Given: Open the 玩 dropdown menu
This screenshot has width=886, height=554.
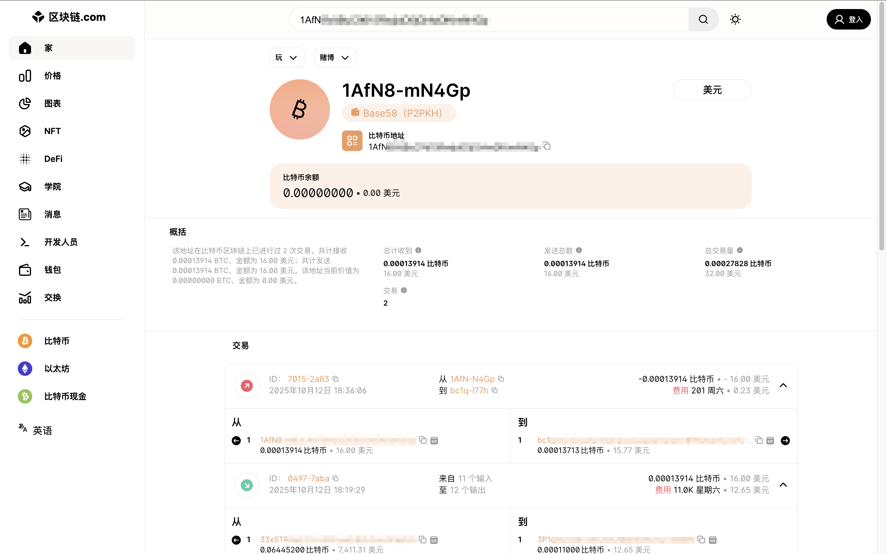Looking at the screenshot, I should (287, 57).
